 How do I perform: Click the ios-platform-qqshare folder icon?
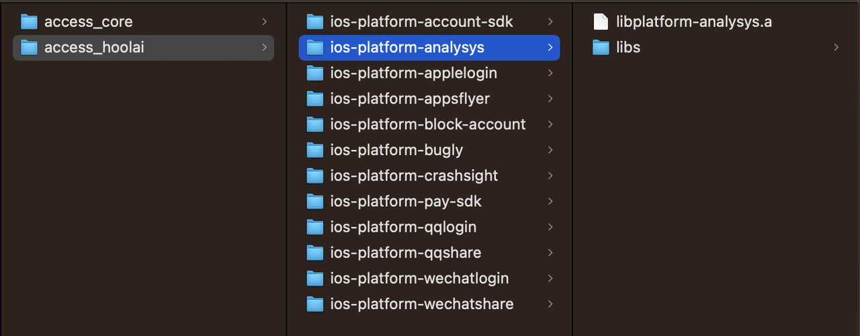(315, 253)
